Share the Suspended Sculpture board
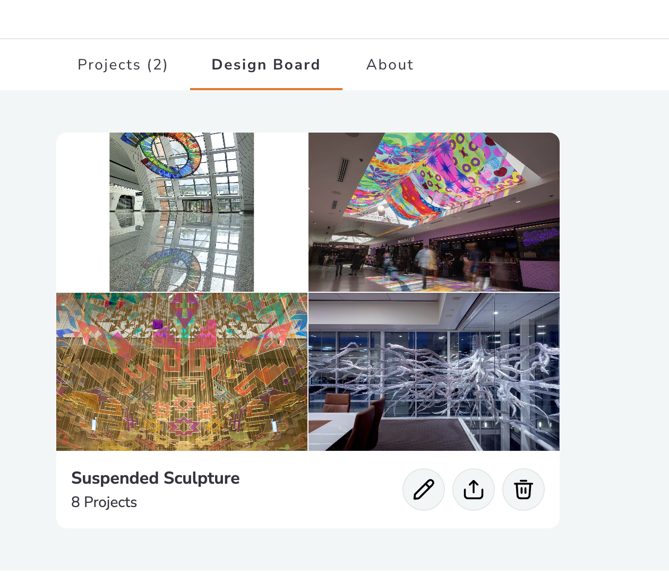 (473, 490)
